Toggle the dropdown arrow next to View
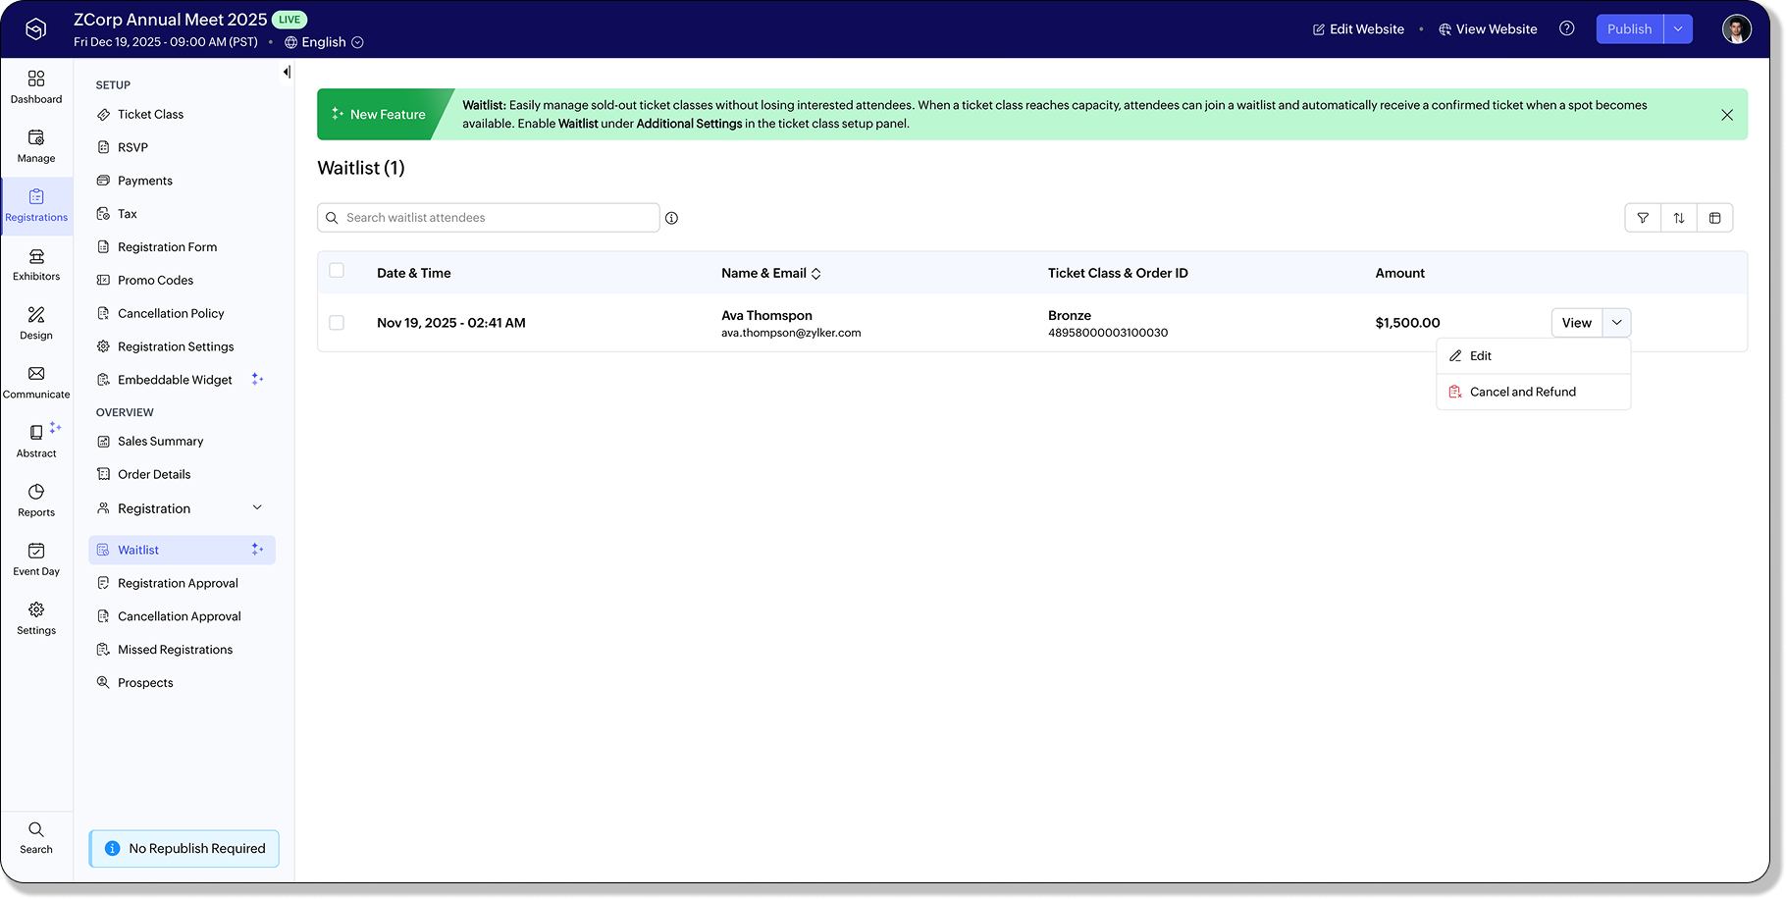 click(1616, 323)
